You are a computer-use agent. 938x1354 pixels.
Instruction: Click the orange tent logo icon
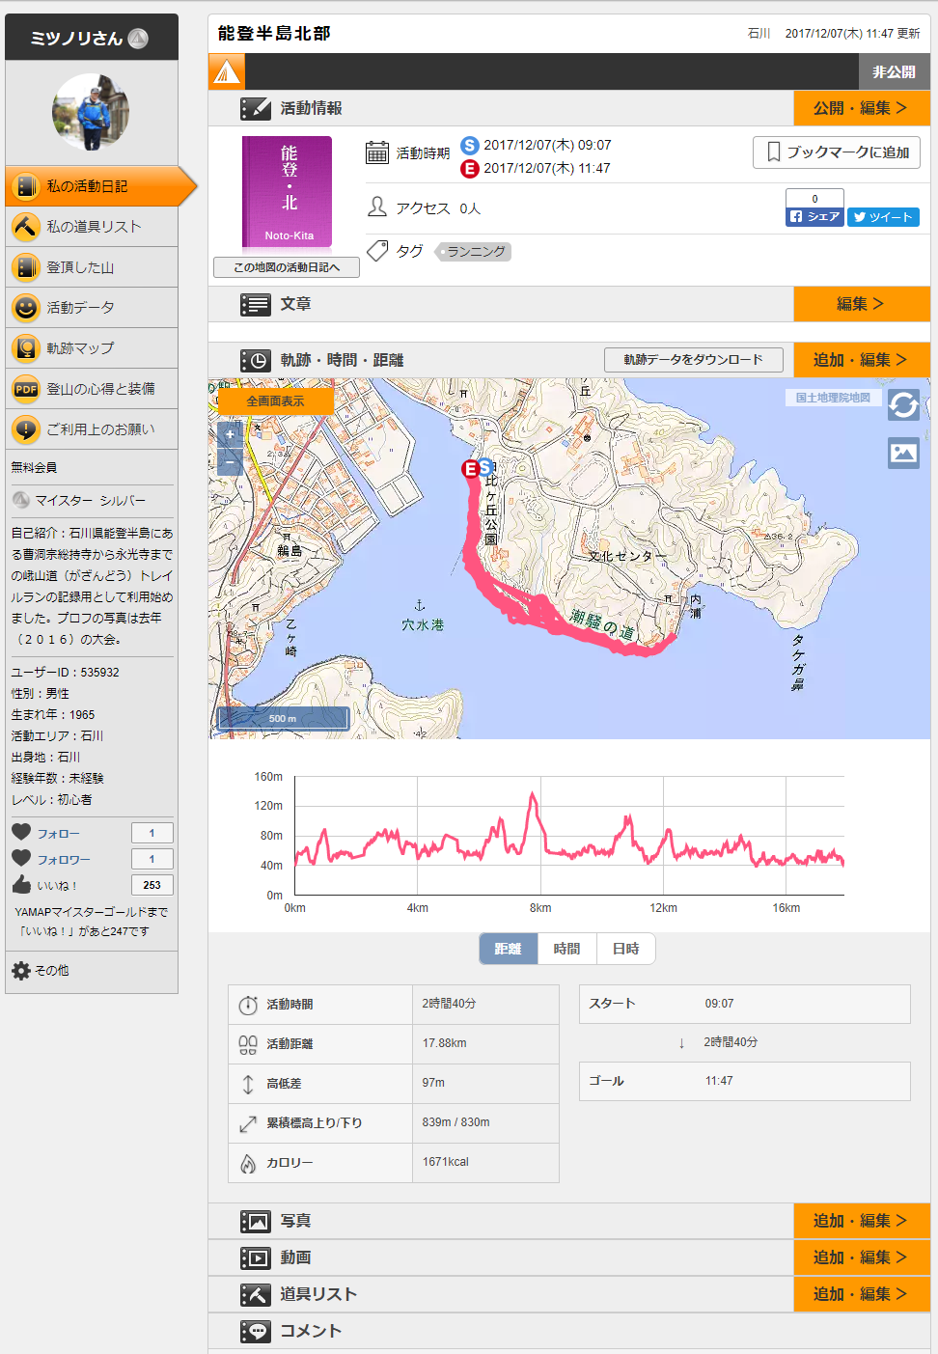[x=227, y=71]
